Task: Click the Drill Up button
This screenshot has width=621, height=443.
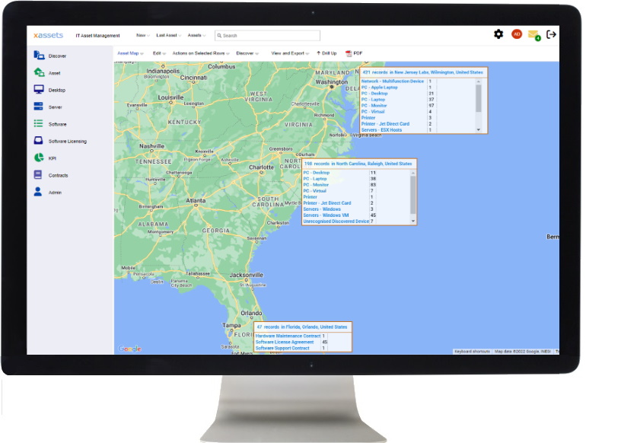Action: [326, 53]
